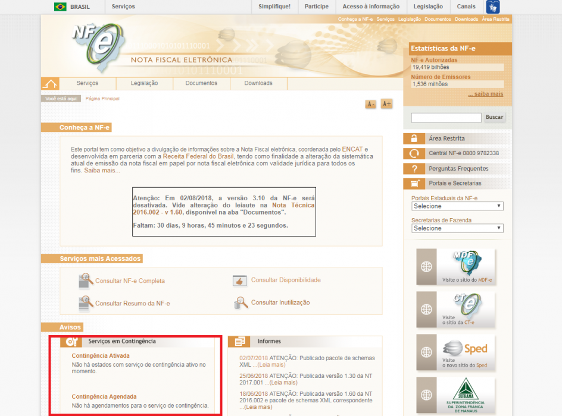Click Documentos in the top header links
The height and width of the screenshot is (416, 562).
pos(438,20)
